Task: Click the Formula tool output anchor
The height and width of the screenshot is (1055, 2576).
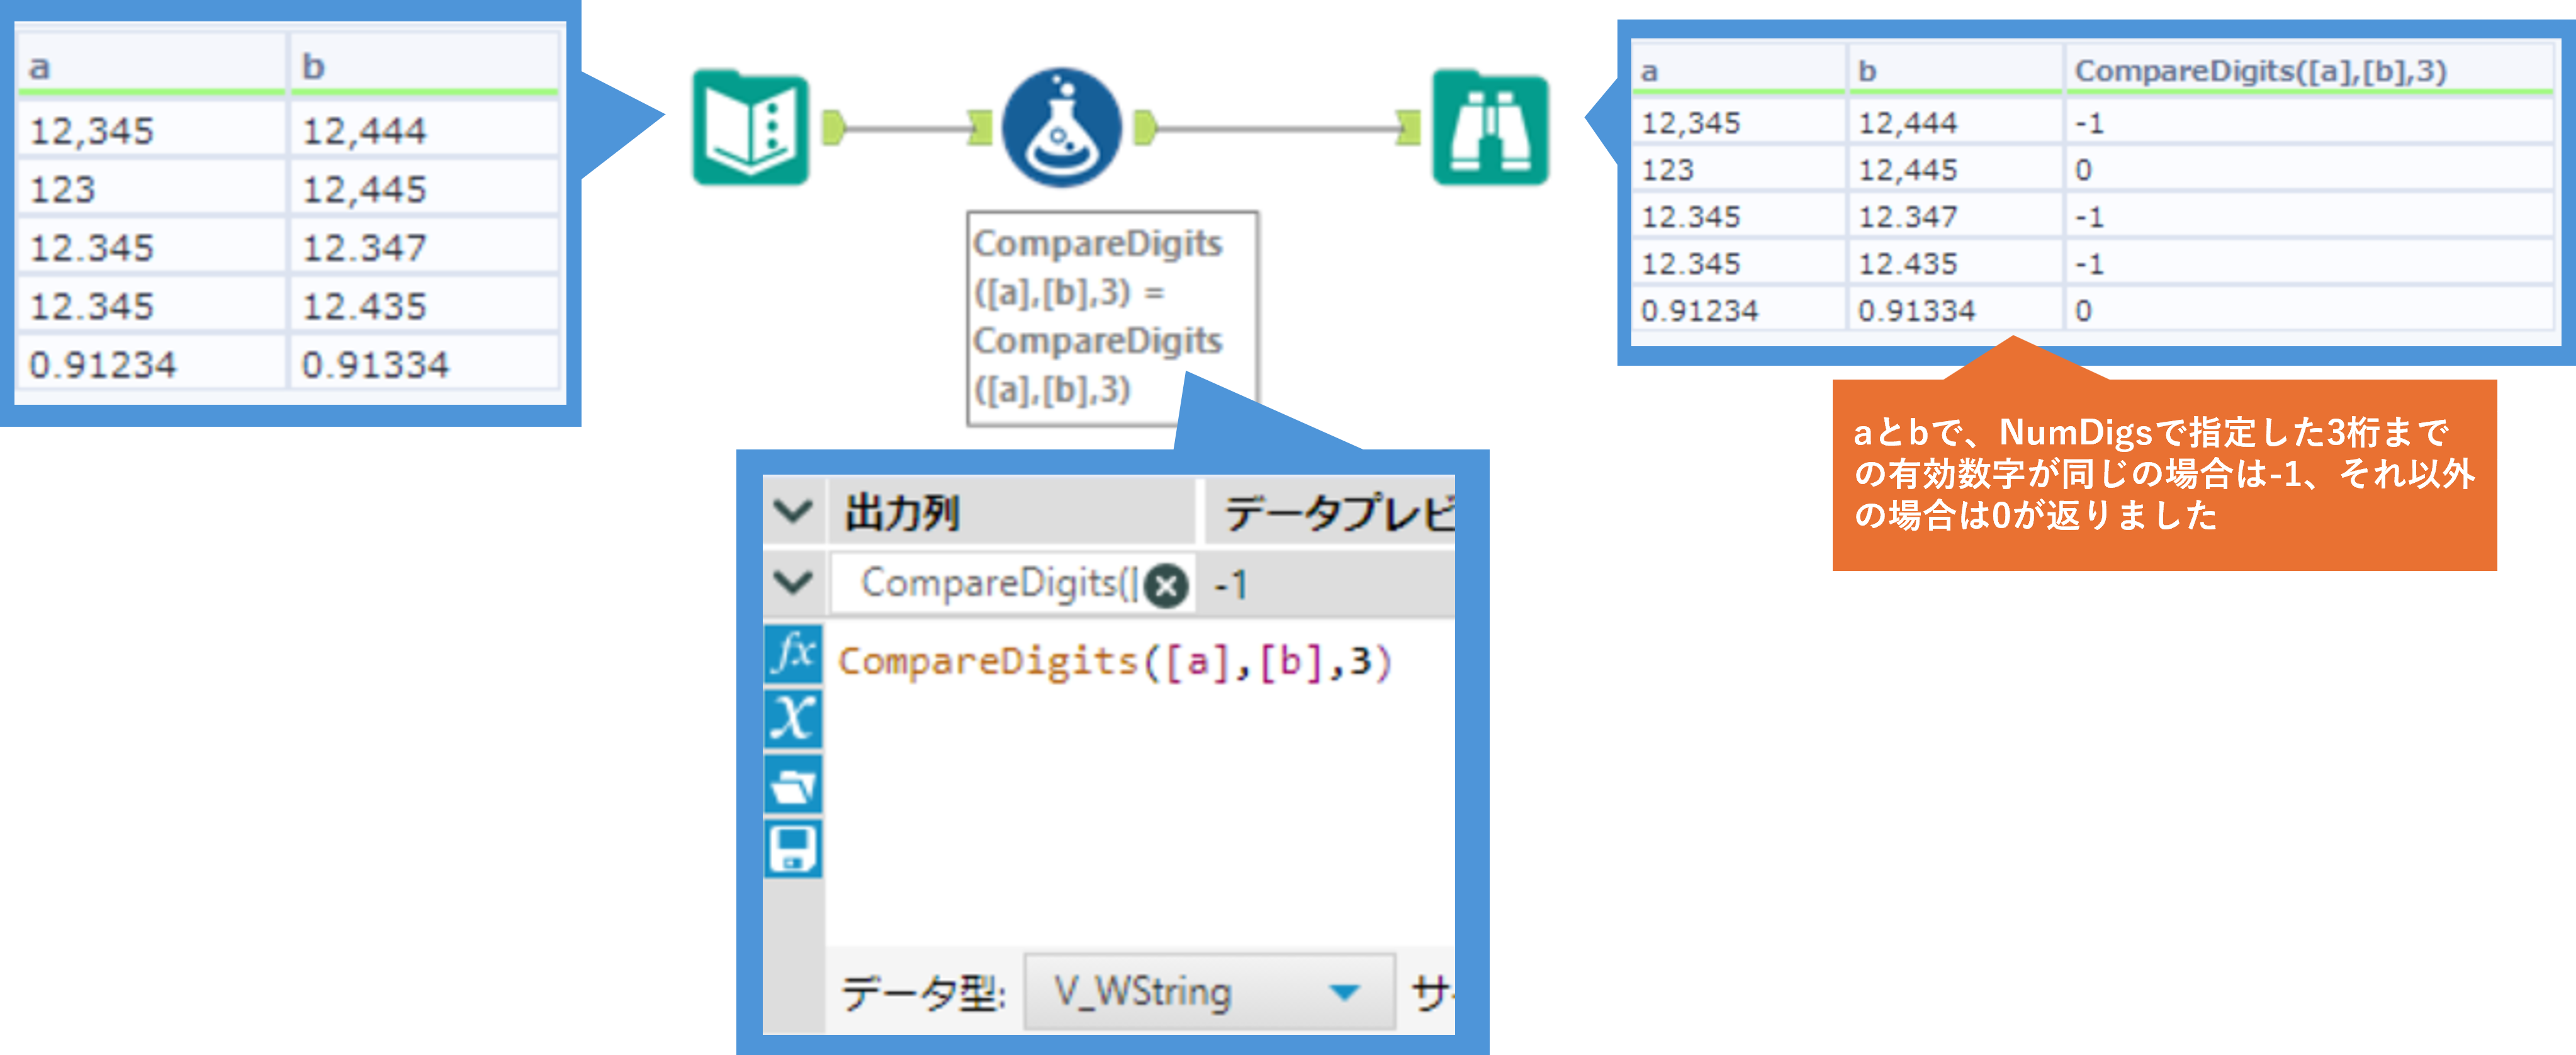Action: click(x=1145, y=128)
